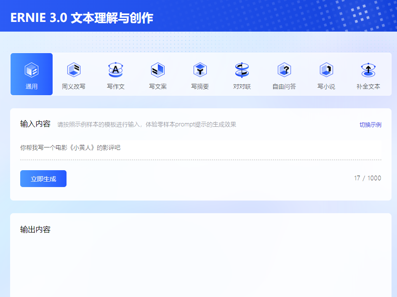Viewport: 397px width, 297px height.
Task: Select the 补全文本 (text completion) icon
Action: click(x=368, y=70)
